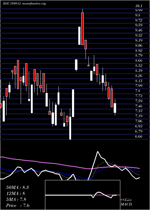
Task: Select the 8.39 price level label
Action: [139, 71]
